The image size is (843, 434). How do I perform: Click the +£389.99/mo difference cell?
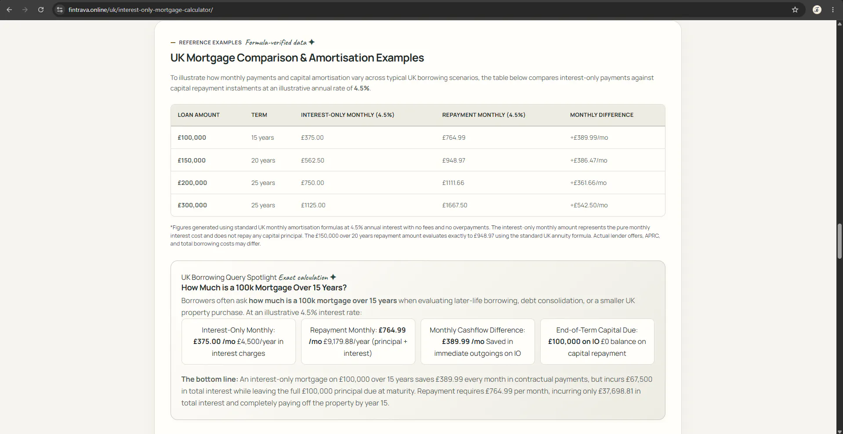coord(589,137)
